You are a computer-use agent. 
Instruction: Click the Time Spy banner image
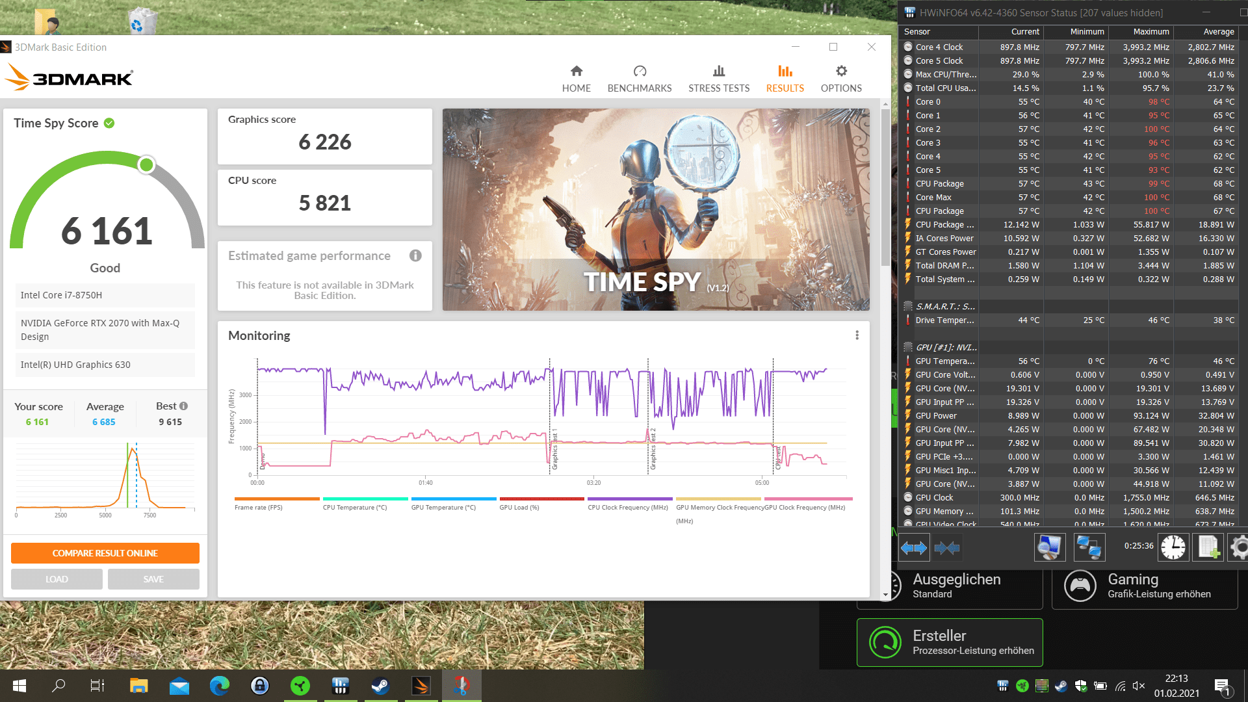[656, 209]
